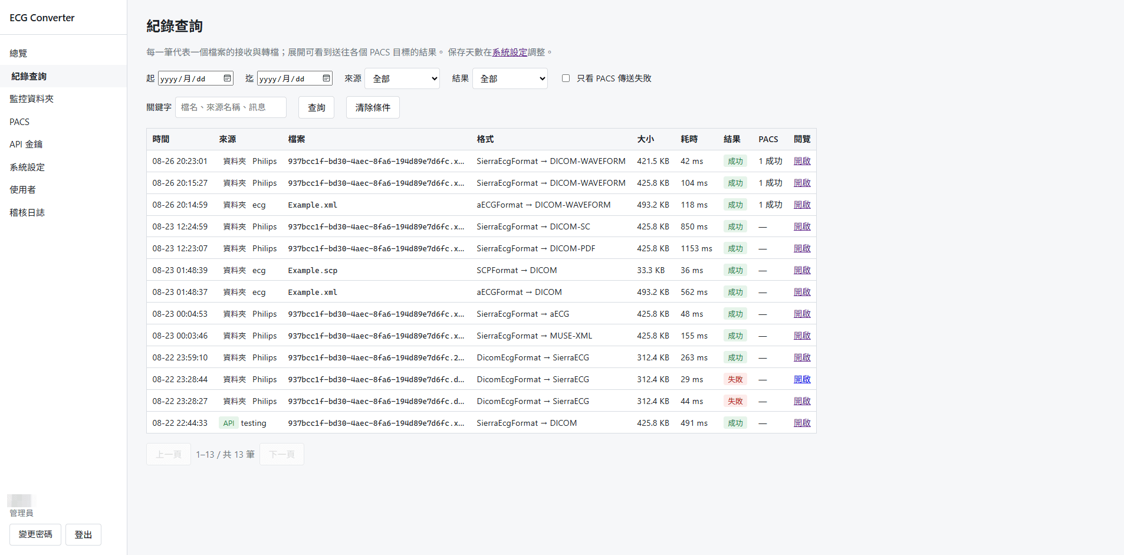Click the 起 start date input

[196, 78]
